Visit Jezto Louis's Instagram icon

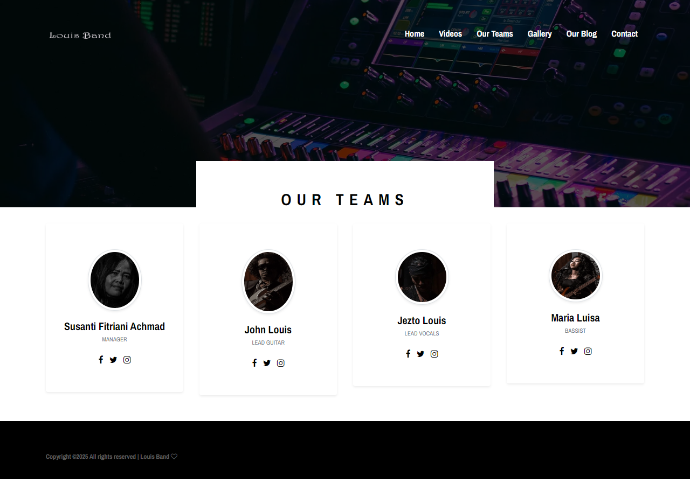[434, 354]
